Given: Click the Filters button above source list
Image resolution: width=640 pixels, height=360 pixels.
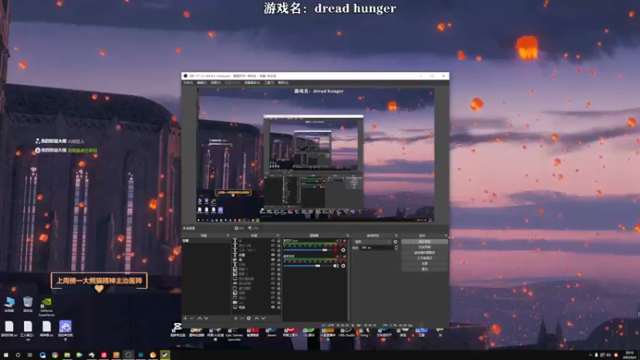Looking at the screenshot, I should (254, 228).
